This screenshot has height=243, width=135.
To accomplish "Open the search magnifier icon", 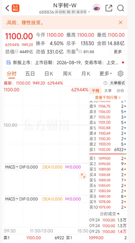I will [x=121, y=8].
